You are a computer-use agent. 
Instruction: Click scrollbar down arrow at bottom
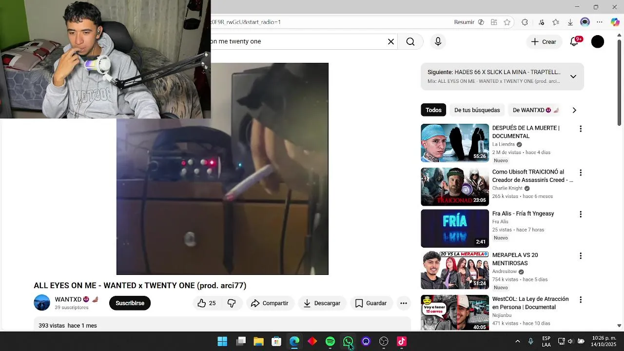click(620, 326)
